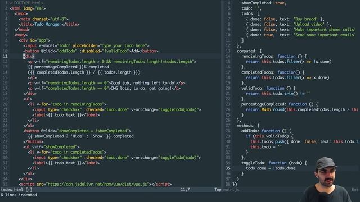Click the 'if (this.validTodo) {' line
Screen dimensions: 360x202
pyautogui.click(x=269, y=136)
